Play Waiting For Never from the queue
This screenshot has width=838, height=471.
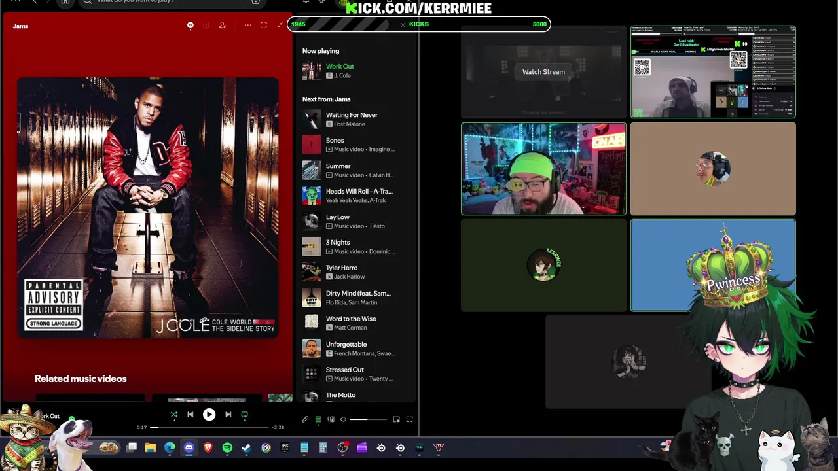tap(352, 115)
